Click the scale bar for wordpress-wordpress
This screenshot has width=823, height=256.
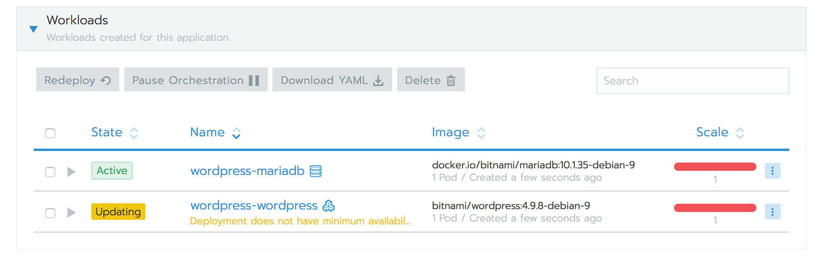coord(715,208)
